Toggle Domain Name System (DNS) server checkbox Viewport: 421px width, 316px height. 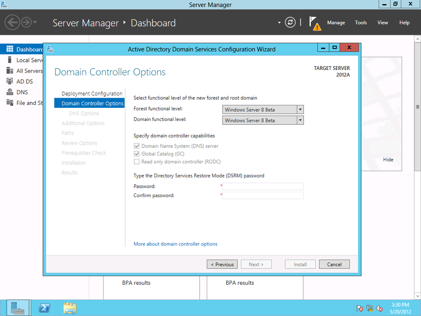pos(137,146)
